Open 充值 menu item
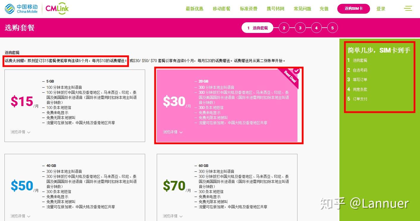Viewport: 420px width, 221px height. click(x=324, y=9)
